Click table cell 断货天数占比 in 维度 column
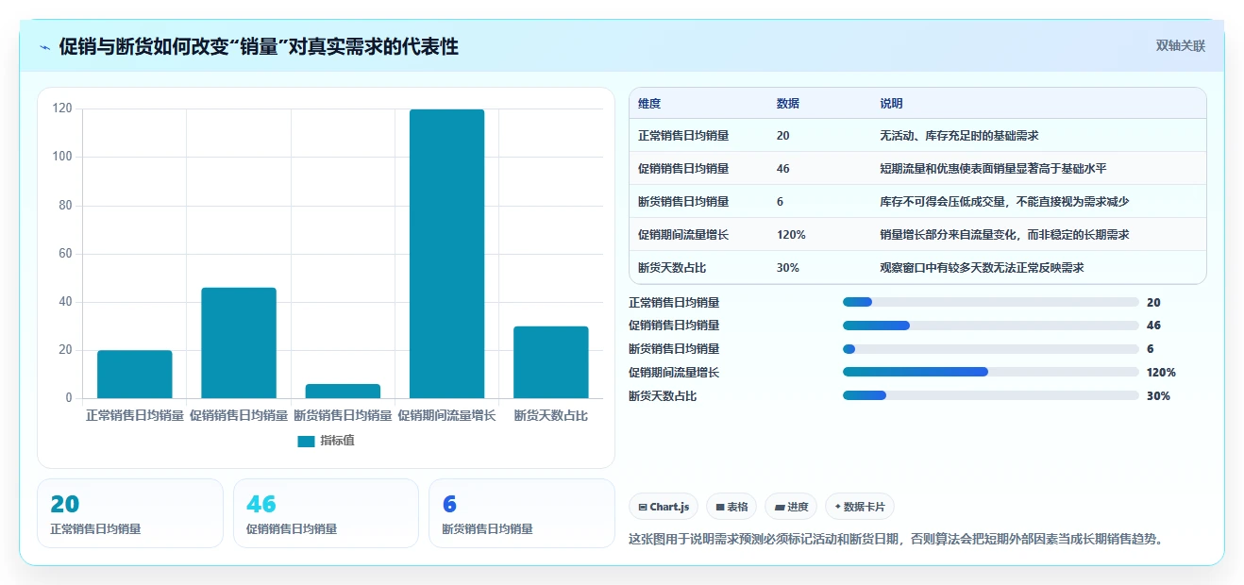The width and height of the screenshot is (1244, 585). 672,268
